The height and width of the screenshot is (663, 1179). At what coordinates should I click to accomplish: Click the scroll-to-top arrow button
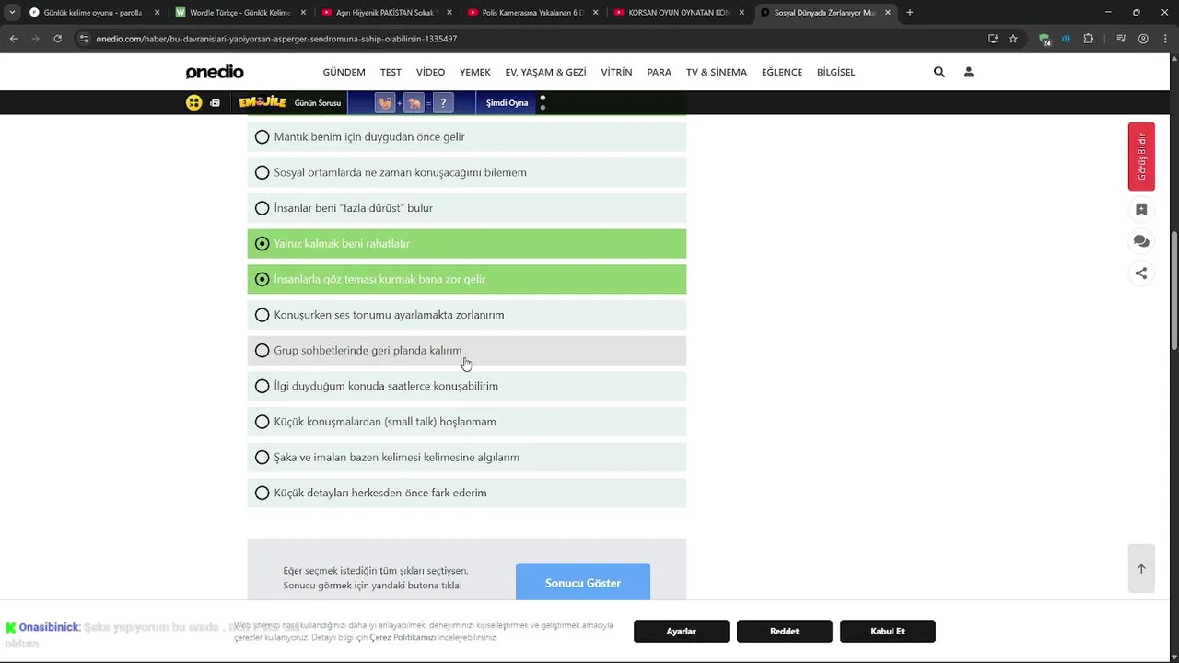coord(1141,569)
